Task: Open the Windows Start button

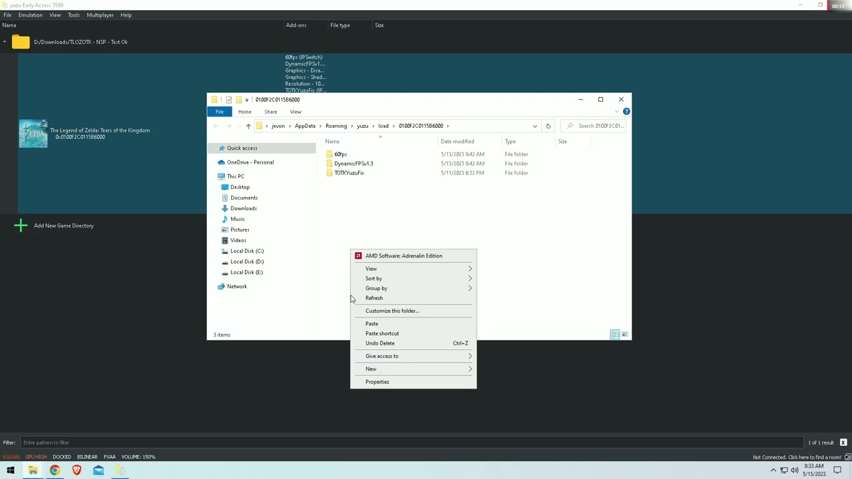Action: [x=11, y=470]
